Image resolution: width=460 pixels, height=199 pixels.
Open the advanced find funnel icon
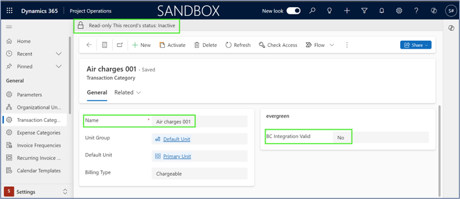point(364,11)
